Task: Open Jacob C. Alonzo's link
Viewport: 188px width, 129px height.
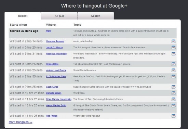Action: [54, 48]
